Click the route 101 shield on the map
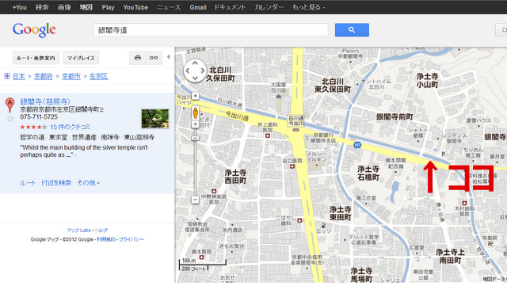 (x=357, y=145)
